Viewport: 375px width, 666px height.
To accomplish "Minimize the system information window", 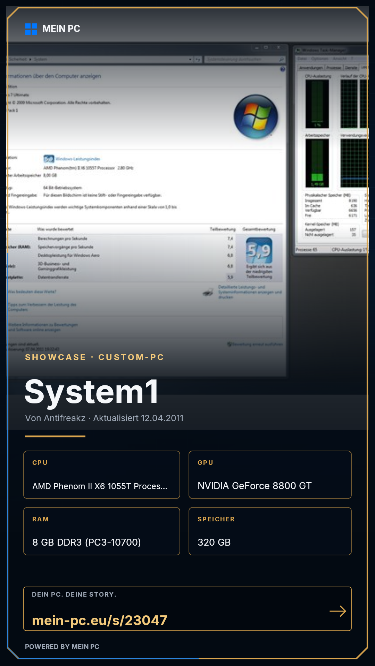I will coord(257,47).
